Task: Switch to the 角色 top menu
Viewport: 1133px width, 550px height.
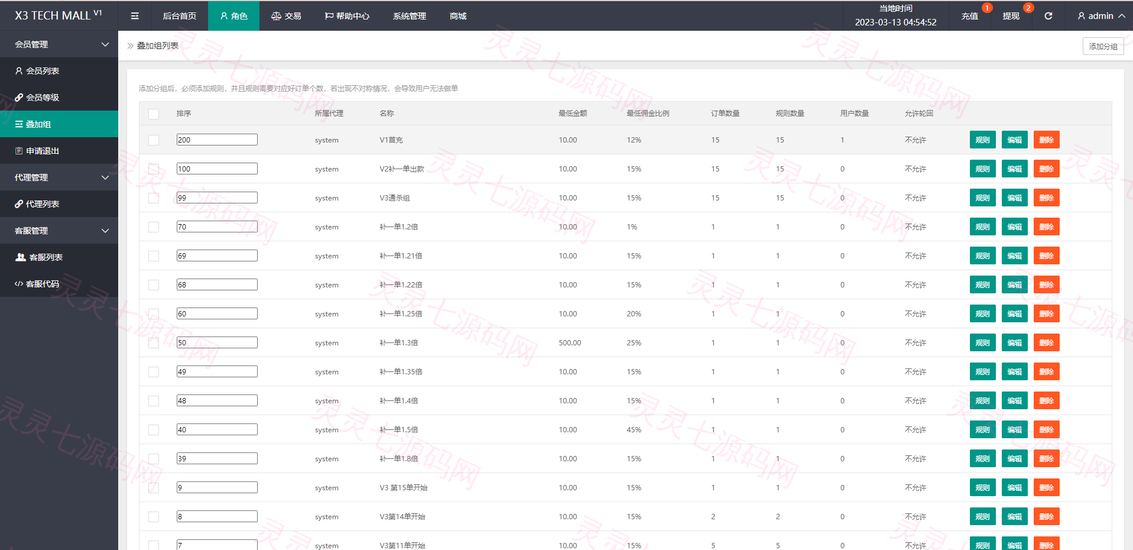Action: point(233,16)
